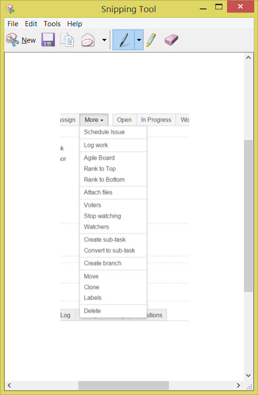
Task: Select Watchers menu entry
Action: click(x=113, y=227)
